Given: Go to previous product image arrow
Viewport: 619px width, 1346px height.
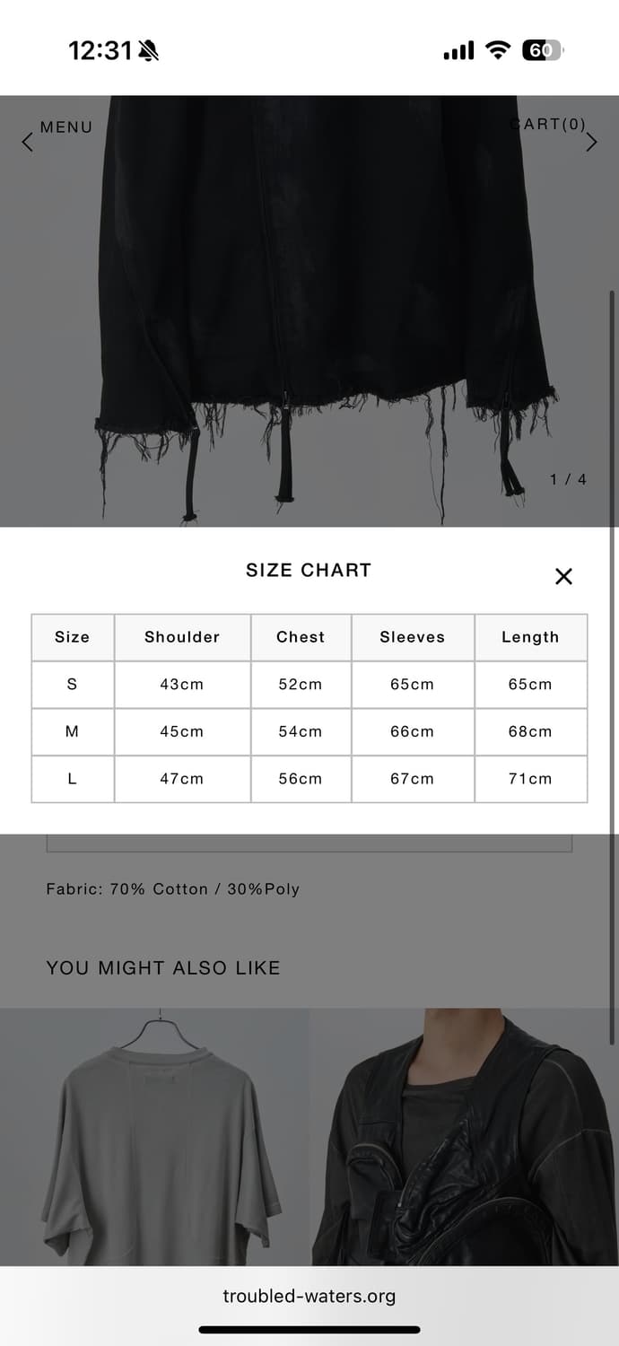Looking at the screenshot, I should point(27,142).
